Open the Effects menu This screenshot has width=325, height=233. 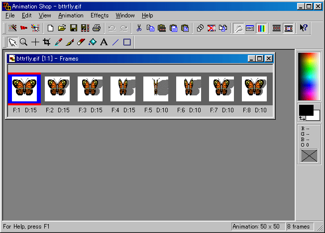pyautogui.click(x=100, y=15)
